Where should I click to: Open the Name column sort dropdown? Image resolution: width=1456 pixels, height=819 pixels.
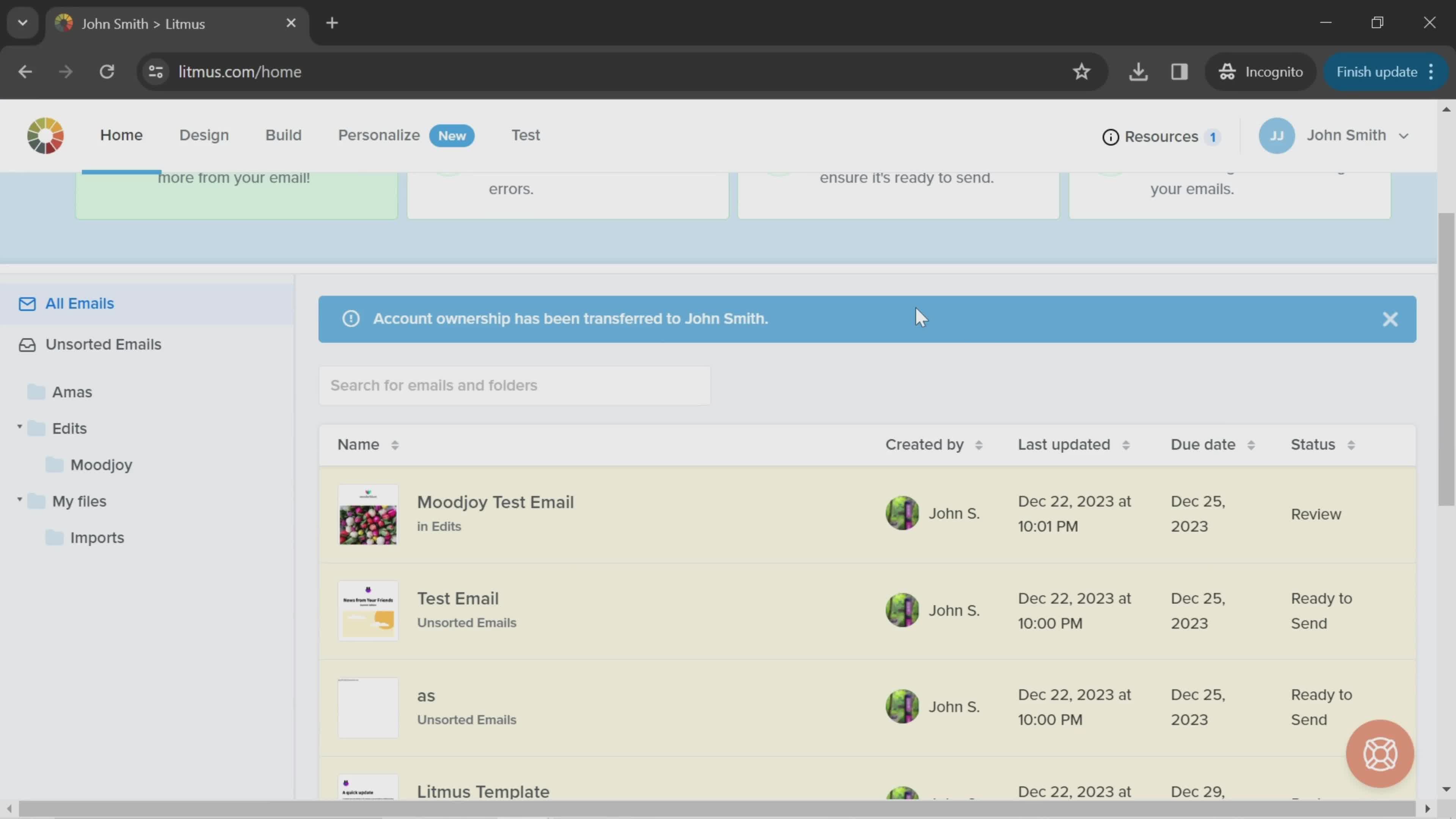coord(395,444)
